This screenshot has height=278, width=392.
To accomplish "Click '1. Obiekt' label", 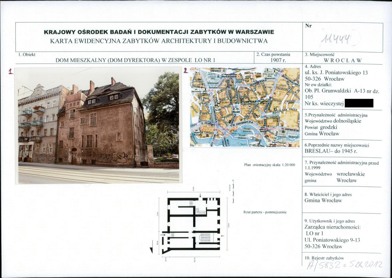I will 26,54.
